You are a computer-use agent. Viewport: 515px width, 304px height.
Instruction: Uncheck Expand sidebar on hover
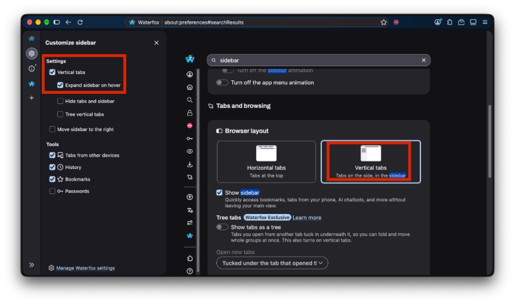60,85
